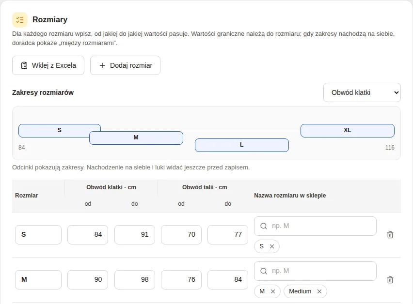
Task: Delete the M size row
Action: click(x=390, y=279)
